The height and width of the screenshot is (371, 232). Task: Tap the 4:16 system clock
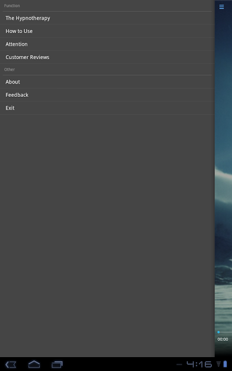[x=199, y=364]
